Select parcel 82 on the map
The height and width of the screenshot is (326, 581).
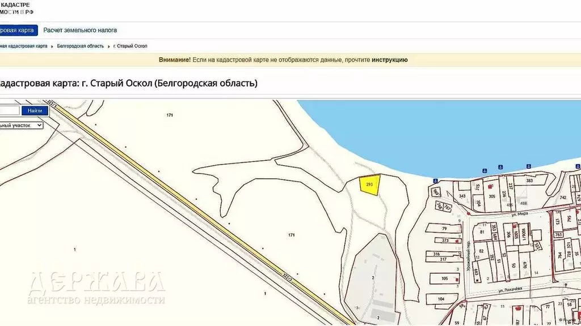pos(481,251)
